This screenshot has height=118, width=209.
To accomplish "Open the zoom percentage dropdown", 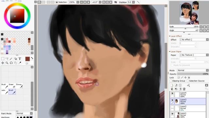I will [78, 2].
